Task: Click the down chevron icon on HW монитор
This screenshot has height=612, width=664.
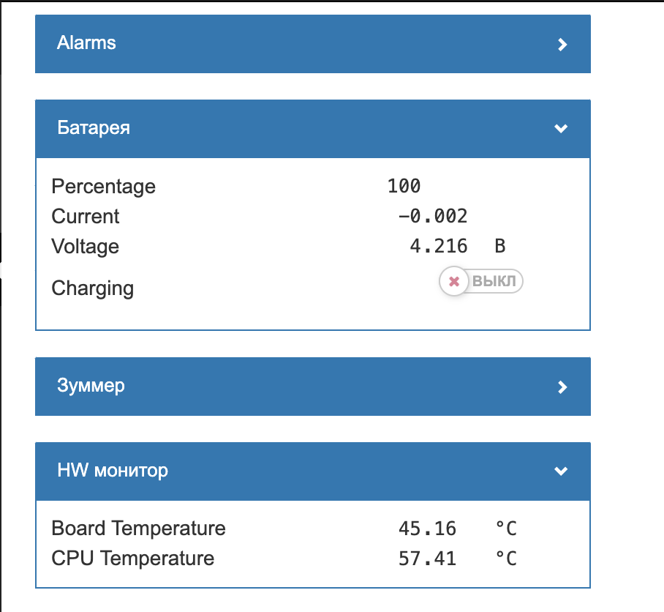Action: coord(561,471)
